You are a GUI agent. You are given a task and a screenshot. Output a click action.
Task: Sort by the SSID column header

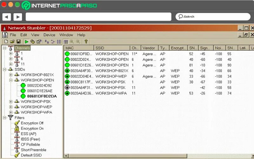[112, 48]
